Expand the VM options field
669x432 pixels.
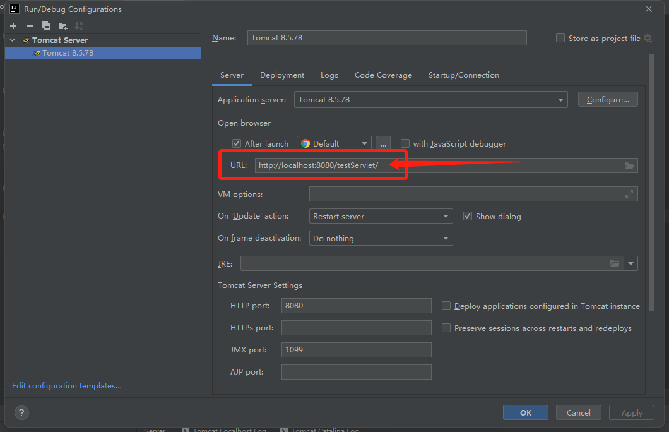tap(629, 195)
